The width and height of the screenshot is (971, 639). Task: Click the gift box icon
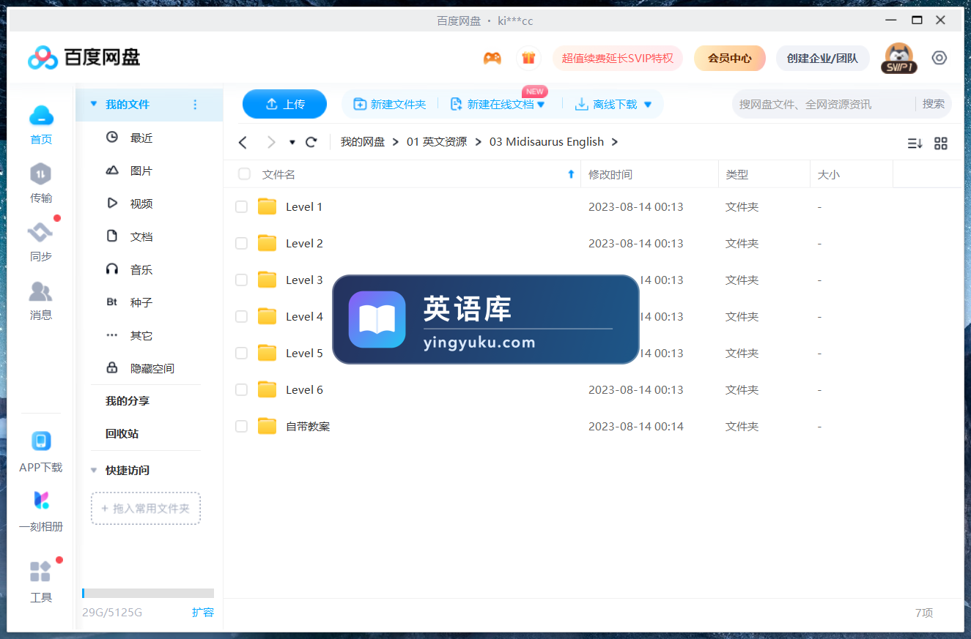point(528,58)
